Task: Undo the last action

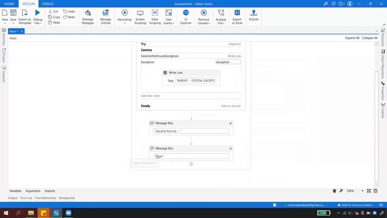Action: pyautogui.click(x=69, y=12)
